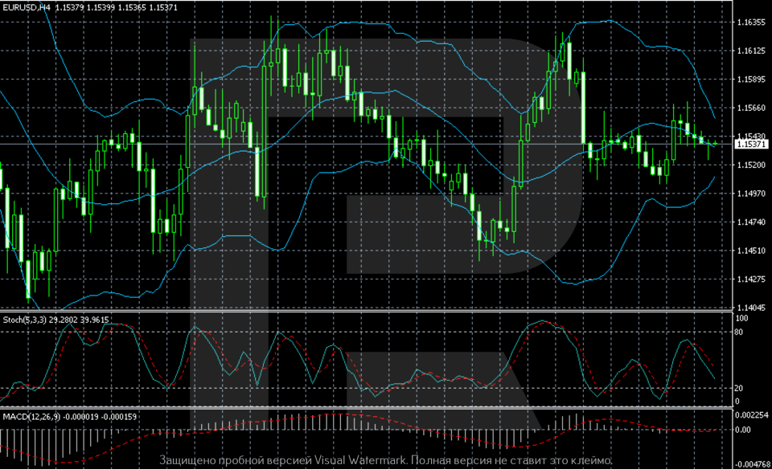The image size is (772, 469).
Task: Click the 1.16125 price axis label
Action: [751, 51]
